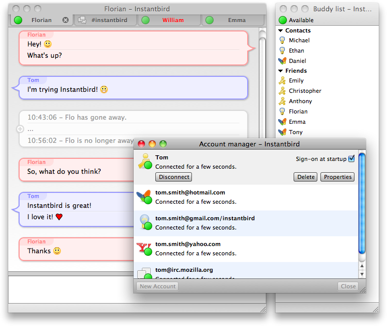Click the Account manager scroll down arrow

(x=362, y=274)
